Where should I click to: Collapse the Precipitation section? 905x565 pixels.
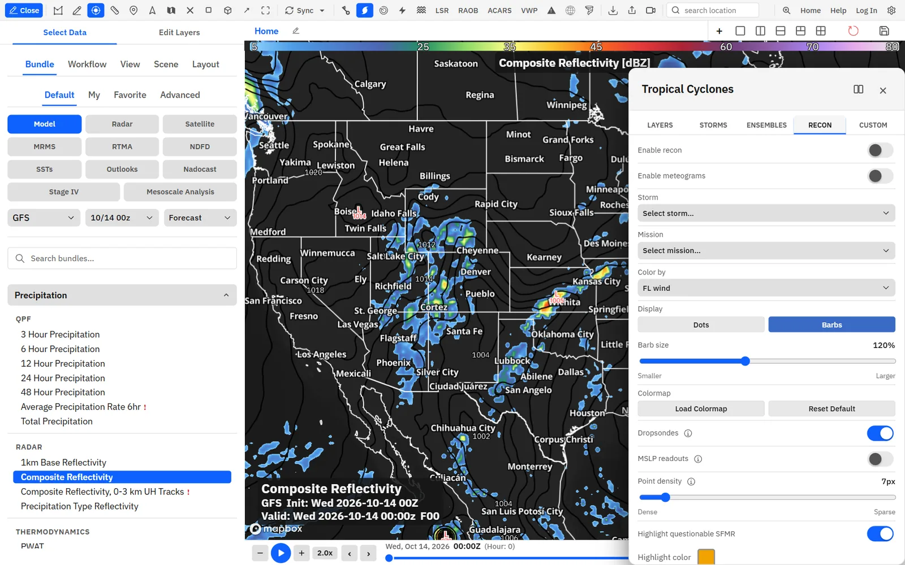click(122, 295)
